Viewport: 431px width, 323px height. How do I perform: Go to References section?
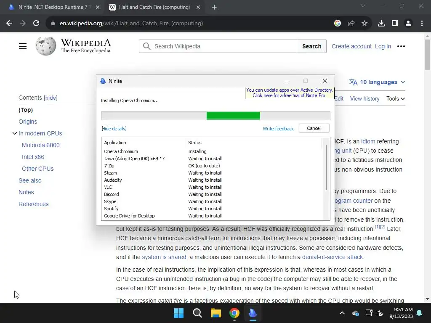click(34, 204)
